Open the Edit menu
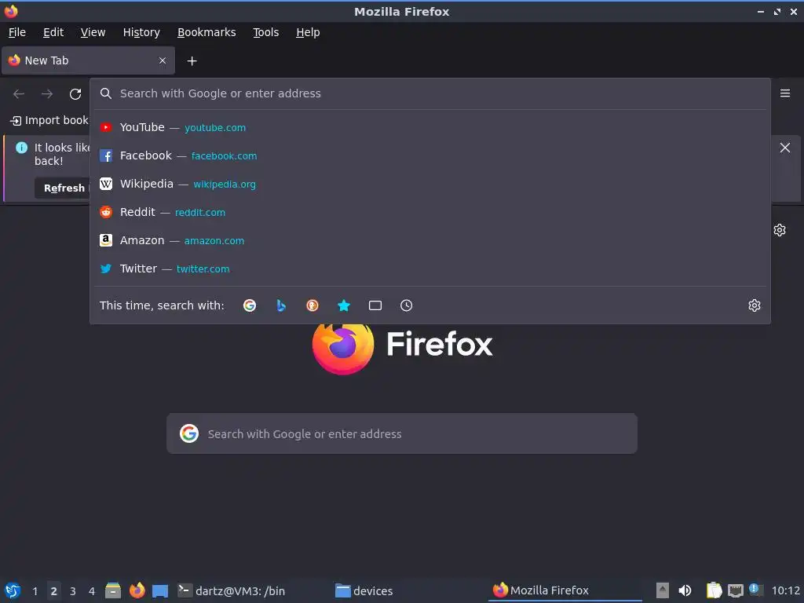Viewport: 804px width, 603px height. 53,32
